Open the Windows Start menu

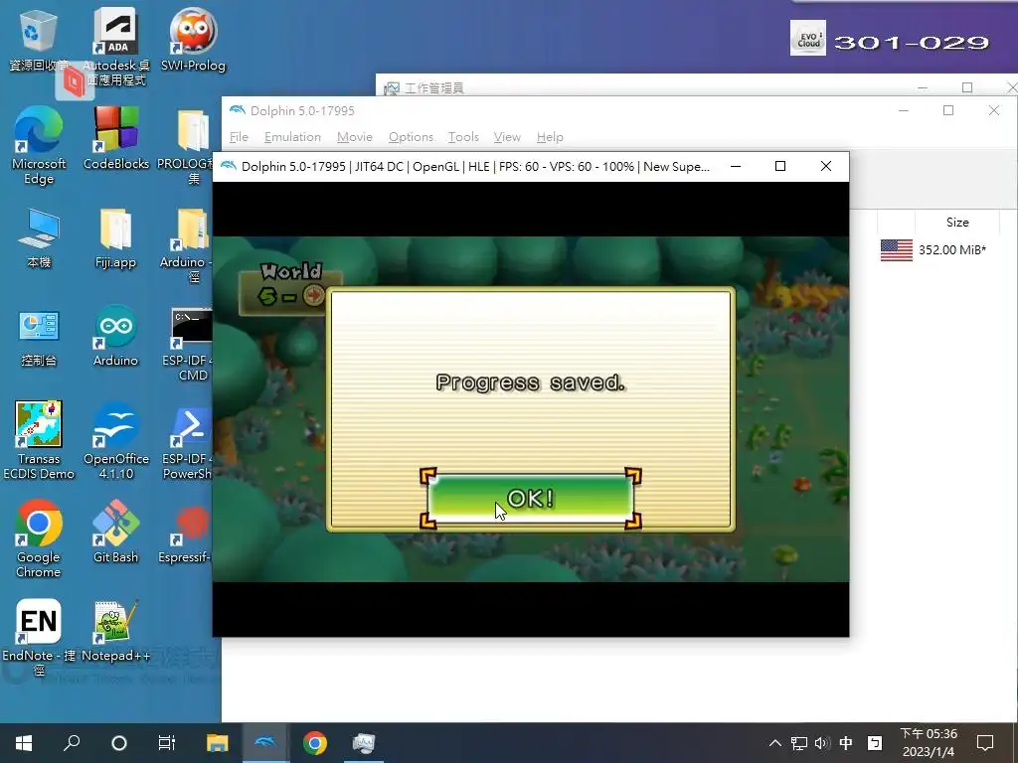point(24,743)
